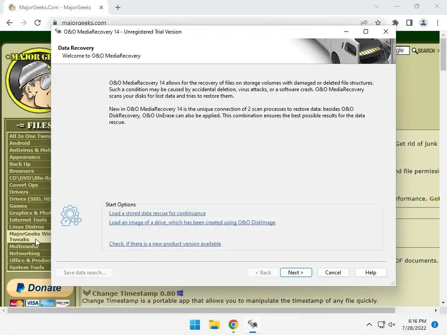The height and width of the screenshot is (335, 447).
Task: Open MajorGeeks Windows Tweaks category
Action: (30, 236)
